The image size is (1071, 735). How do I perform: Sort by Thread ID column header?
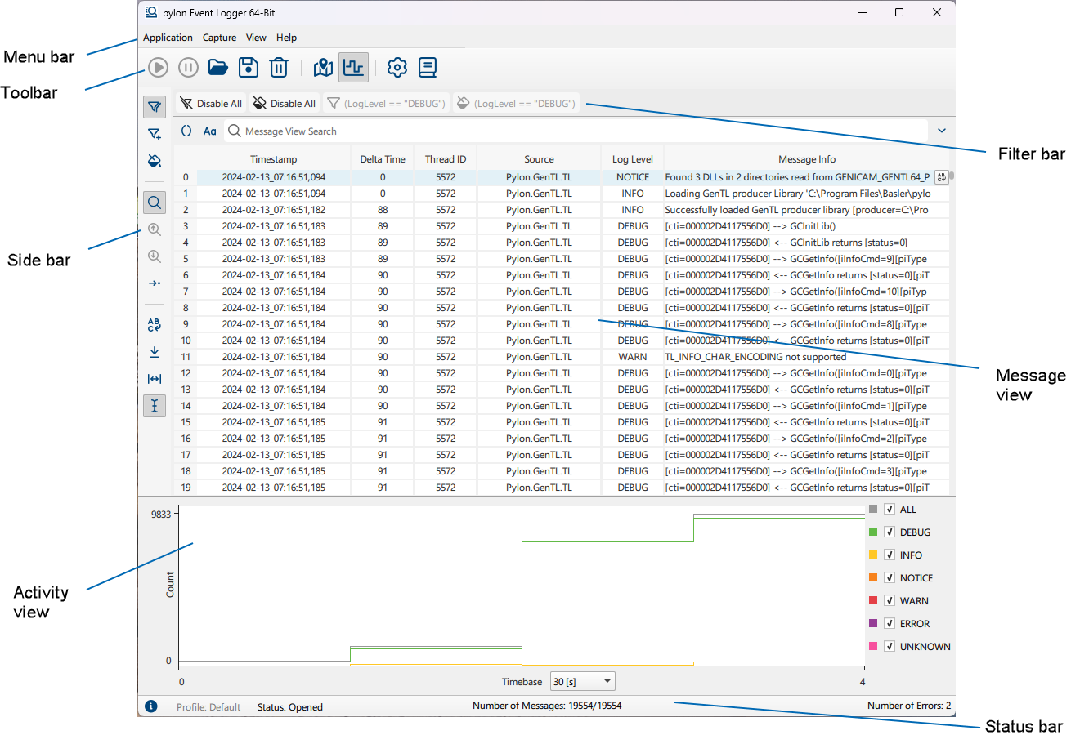(x=446, y=159)
